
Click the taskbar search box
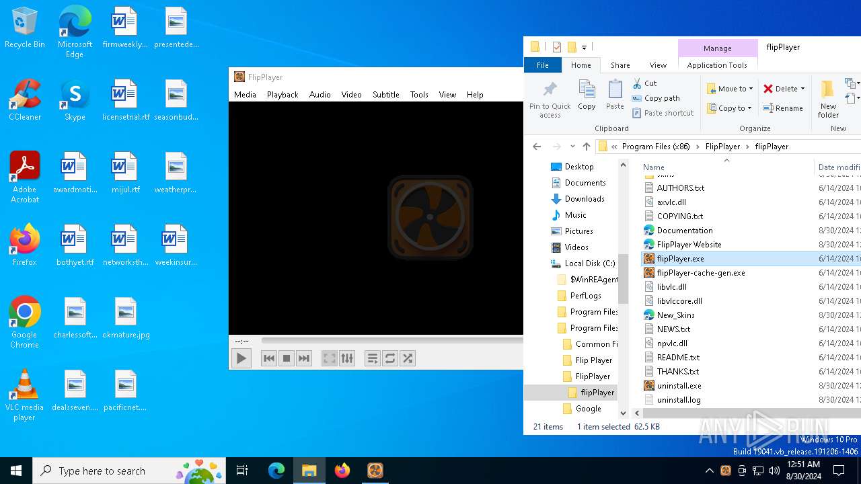point(129,471)
